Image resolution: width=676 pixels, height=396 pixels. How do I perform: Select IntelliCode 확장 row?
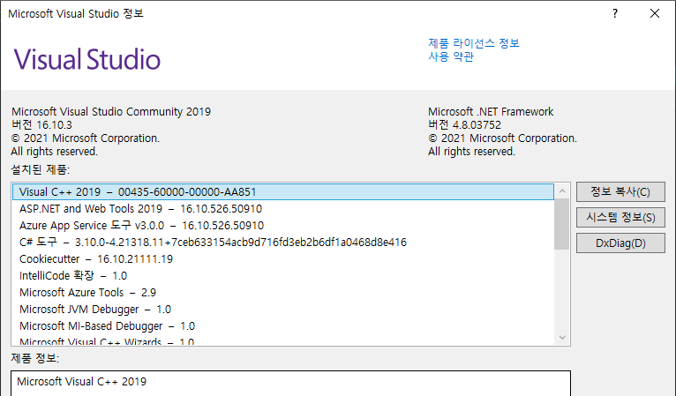tap(283, 276)
